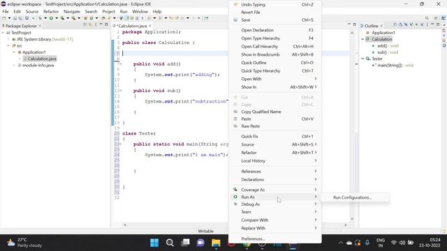Image resolution: width=447 pixels, height=251 pixels.
Task: Click clock and date in taskbar
Action: (430, 243)
